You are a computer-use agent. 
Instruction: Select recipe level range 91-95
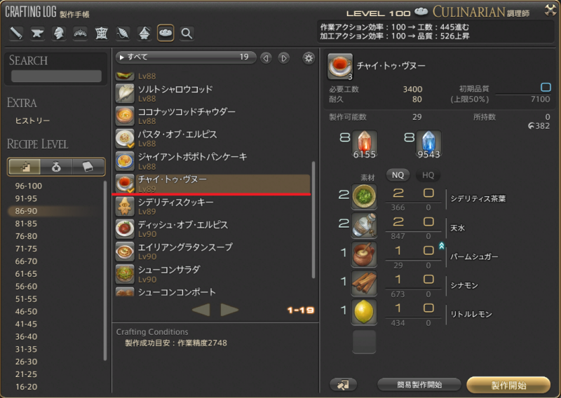coord(26,198)
